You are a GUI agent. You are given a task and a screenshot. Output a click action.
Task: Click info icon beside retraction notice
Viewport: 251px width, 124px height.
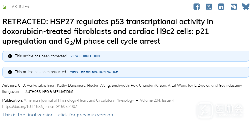[x=10, y=72]
